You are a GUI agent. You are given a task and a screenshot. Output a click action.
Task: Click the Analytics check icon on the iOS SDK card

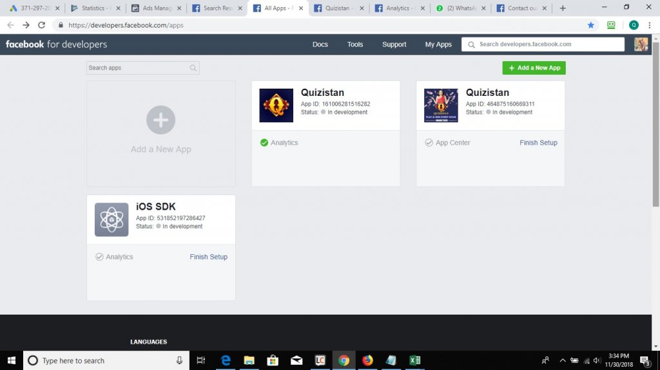99,257
